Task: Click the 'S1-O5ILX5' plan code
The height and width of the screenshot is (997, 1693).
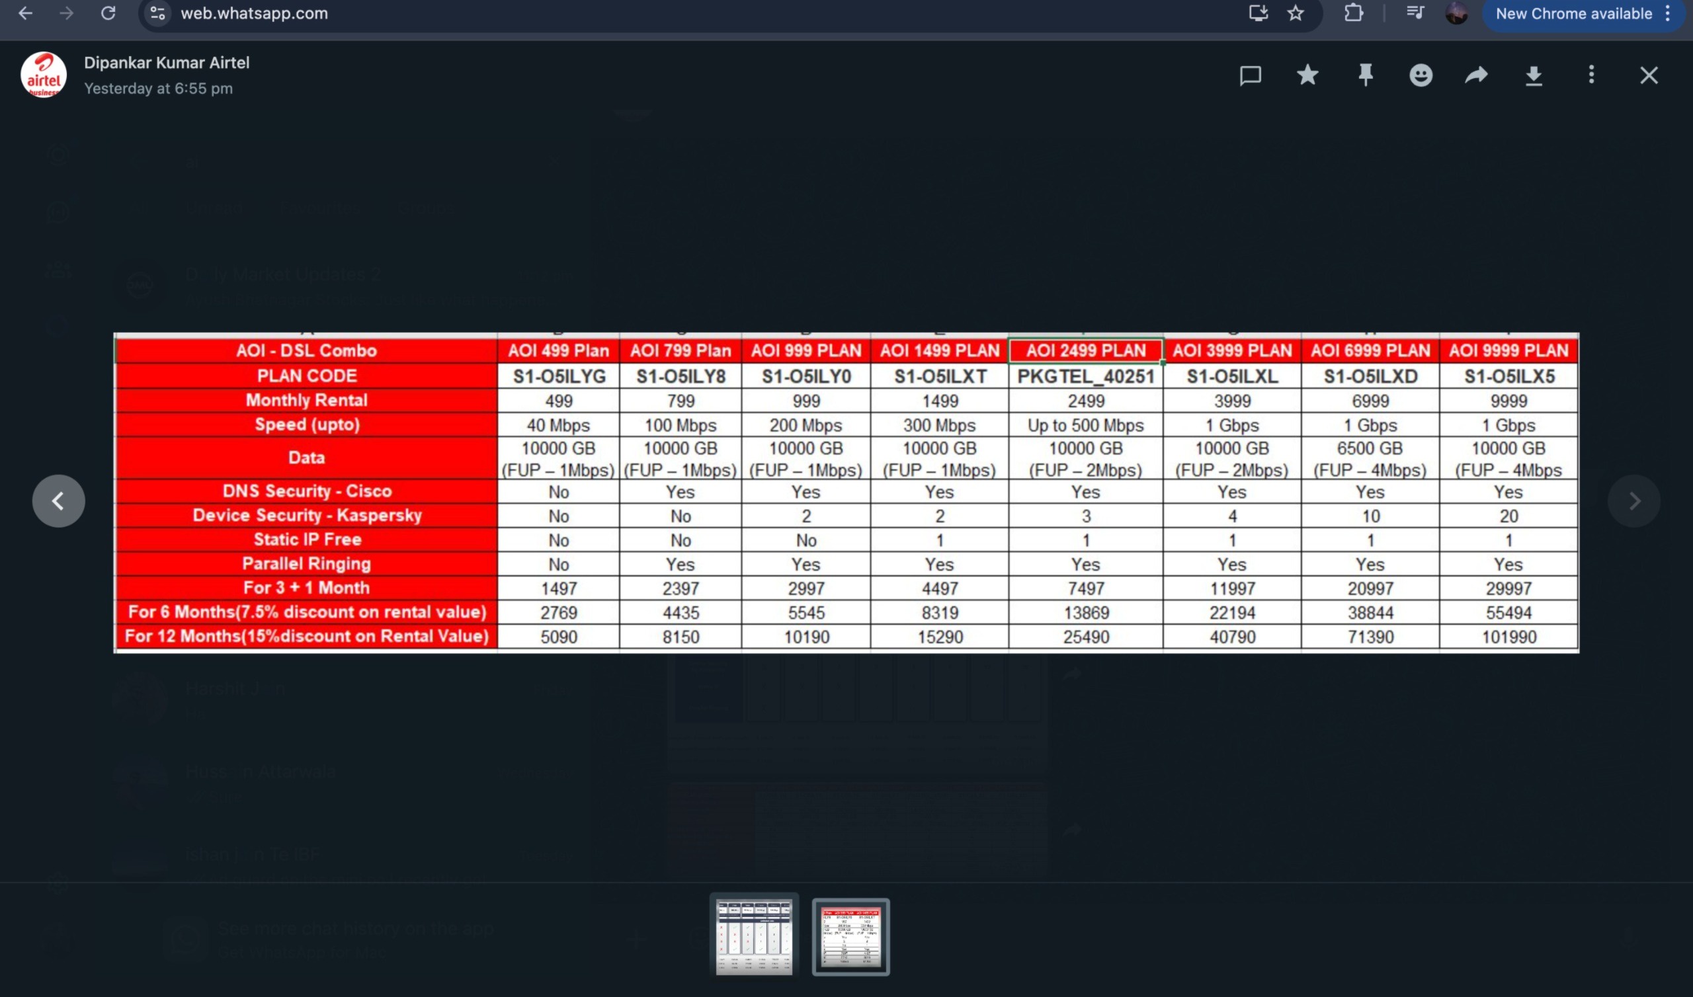Action: tap(1509, 376)
